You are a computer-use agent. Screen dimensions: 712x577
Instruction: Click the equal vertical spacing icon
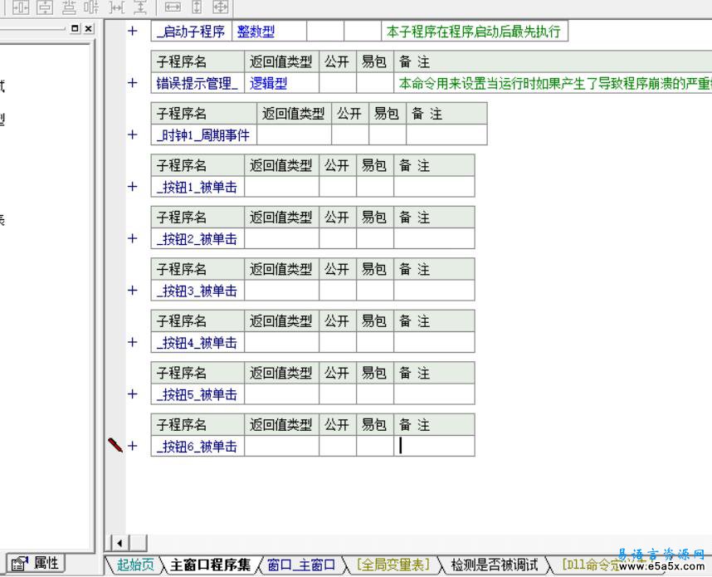140,7
